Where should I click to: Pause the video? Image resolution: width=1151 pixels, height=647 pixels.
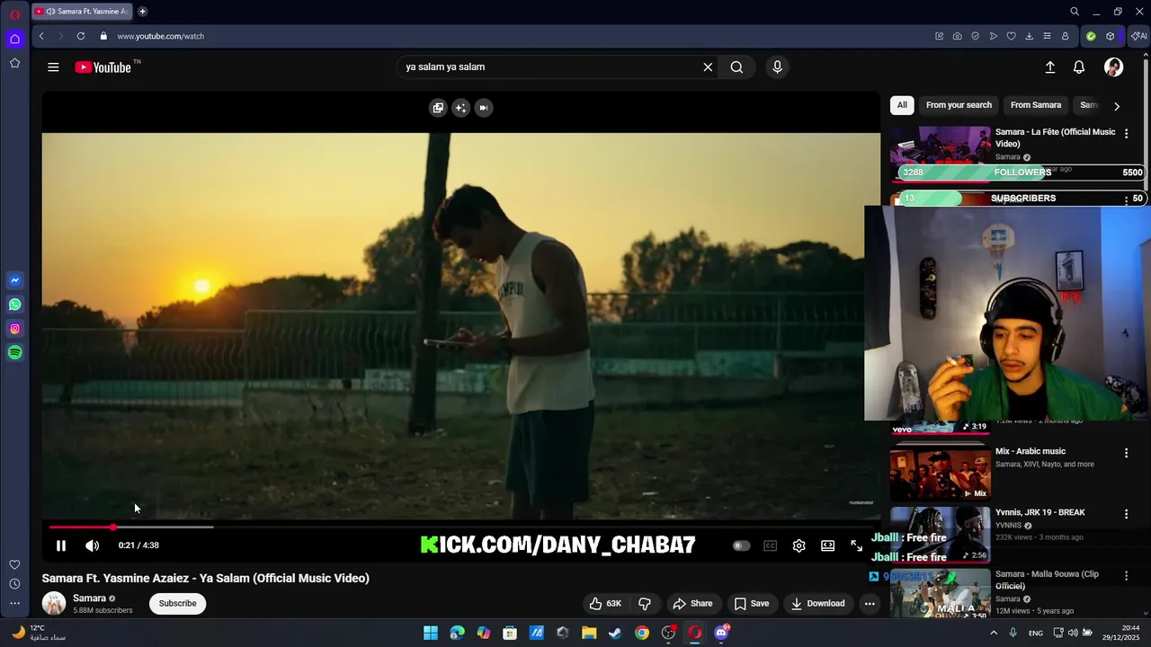[61, 545]
